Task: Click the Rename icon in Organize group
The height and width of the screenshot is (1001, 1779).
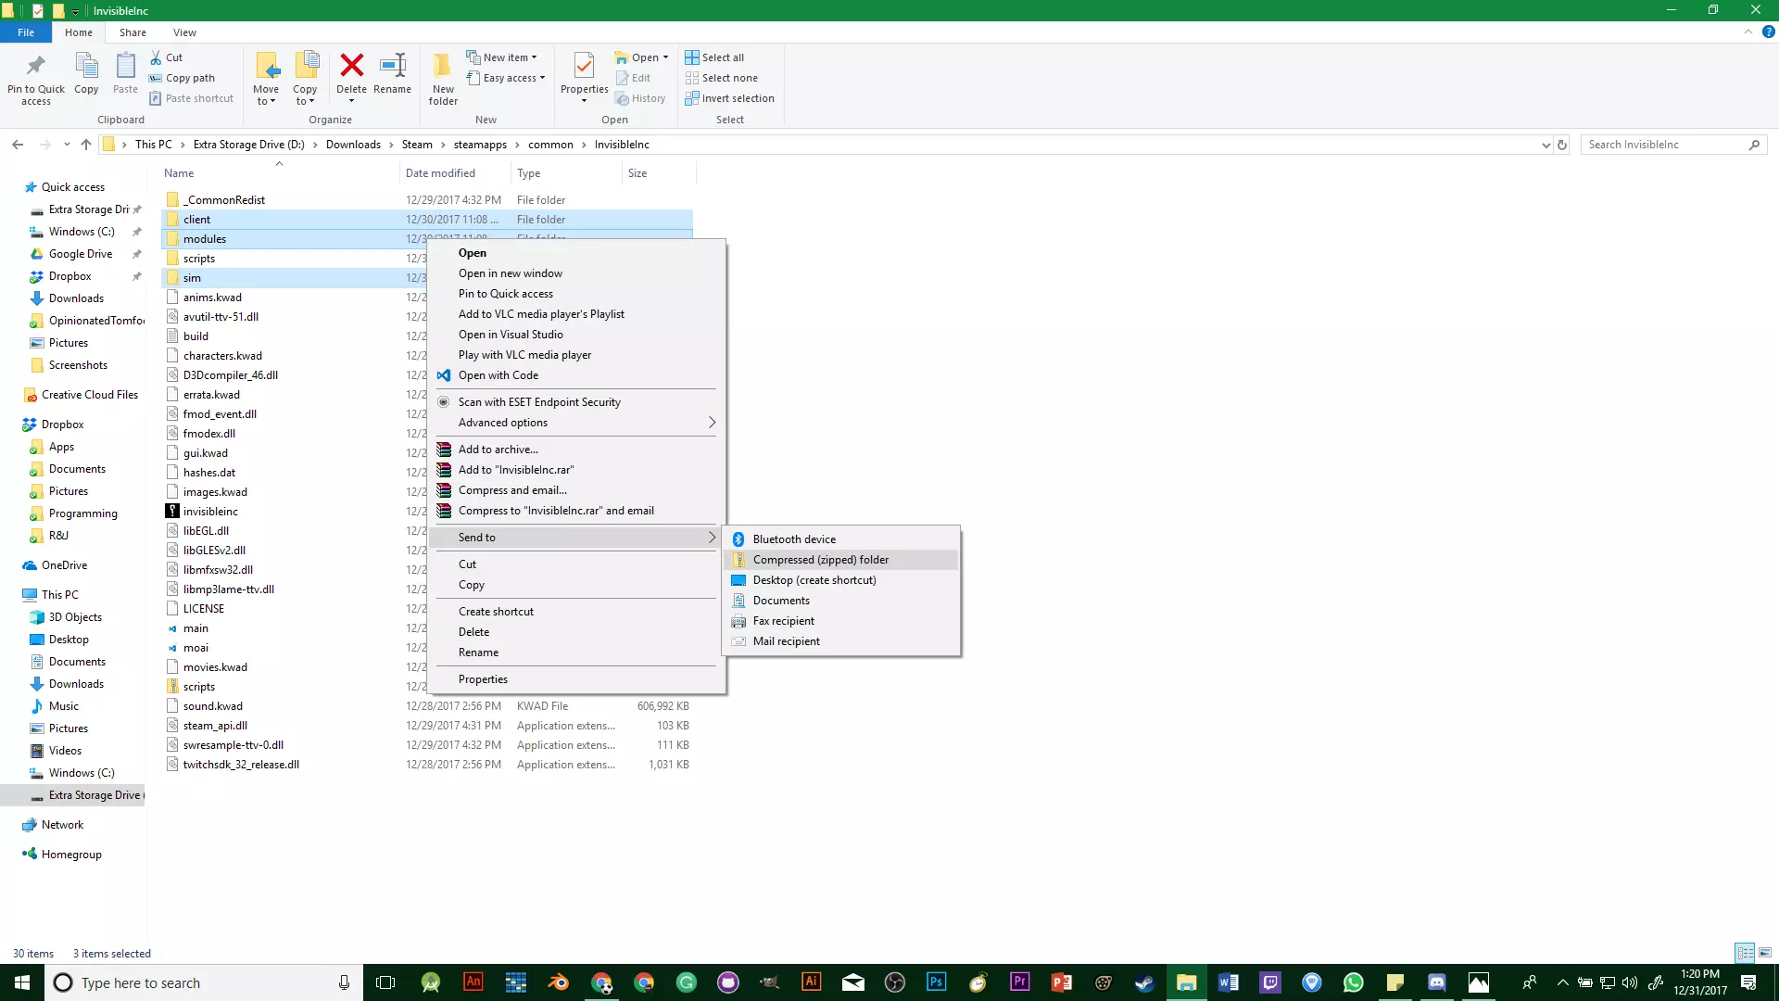Action: click(x=392, y=67)
